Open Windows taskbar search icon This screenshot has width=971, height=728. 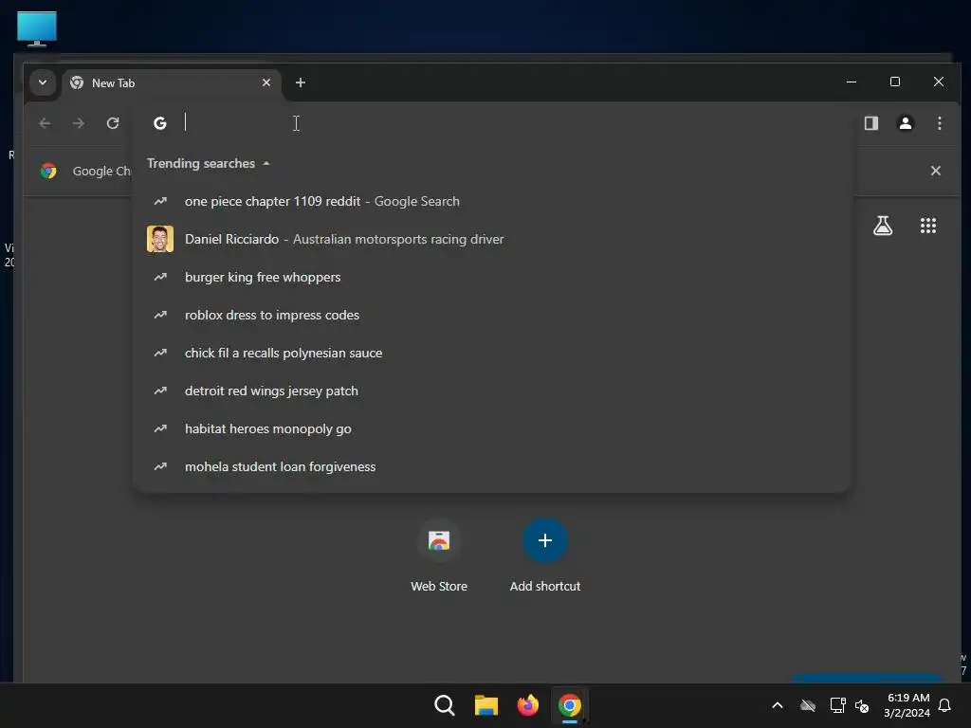pyautogui.click(x=444, y=705)
